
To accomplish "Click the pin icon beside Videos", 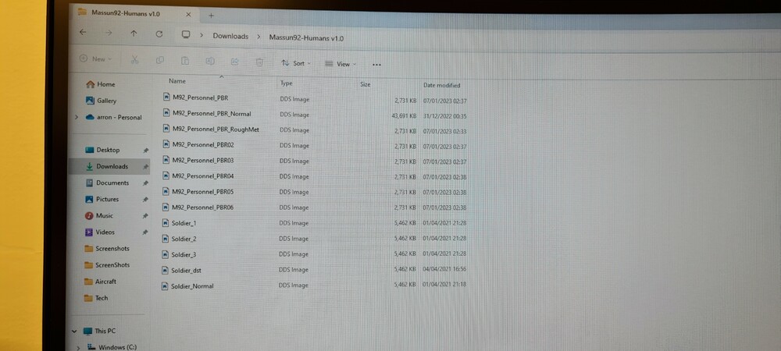I will coord(145,232).
